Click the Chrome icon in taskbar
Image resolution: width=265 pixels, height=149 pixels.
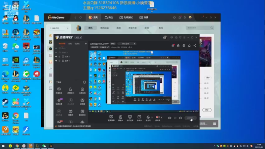pos(17,146)
